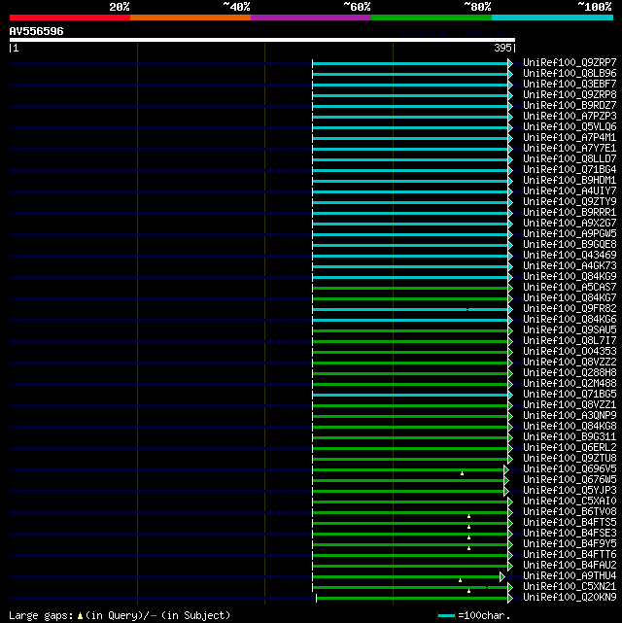
Task: Click the arrowhead ending the Q71BG5 alignment
Action: 510,395
